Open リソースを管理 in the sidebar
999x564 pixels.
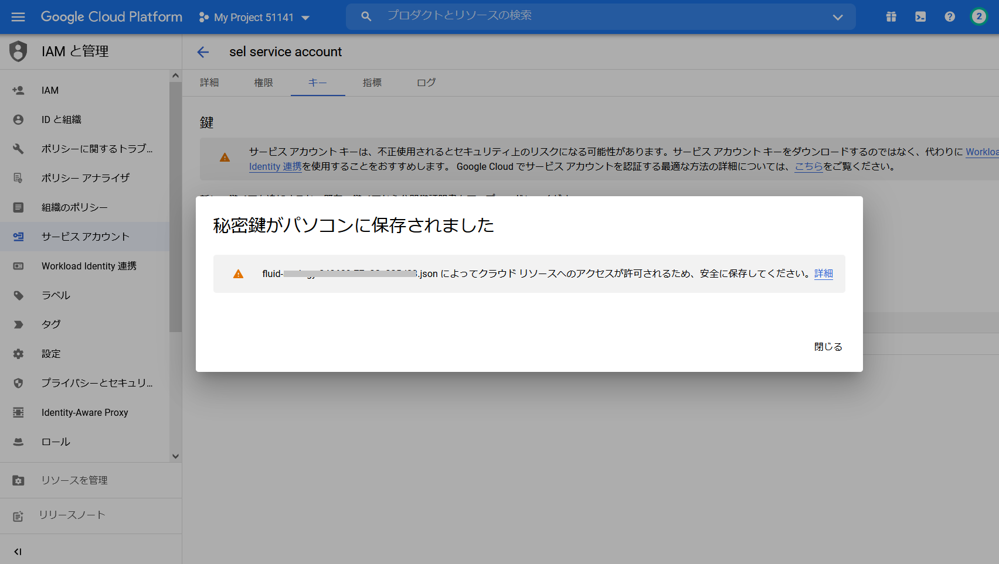(91, 480)
